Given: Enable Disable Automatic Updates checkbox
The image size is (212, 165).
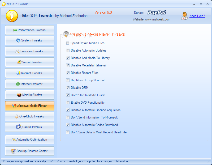Looking at the screenshot, I should point(68,50).
